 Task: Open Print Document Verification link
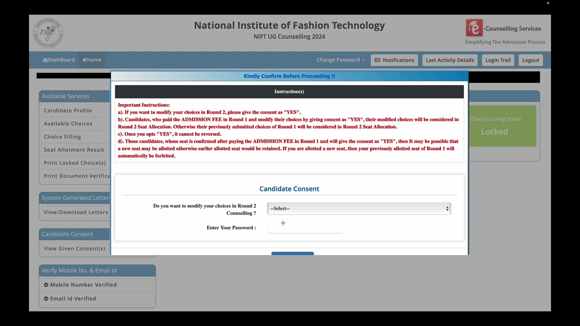point(77,176)
